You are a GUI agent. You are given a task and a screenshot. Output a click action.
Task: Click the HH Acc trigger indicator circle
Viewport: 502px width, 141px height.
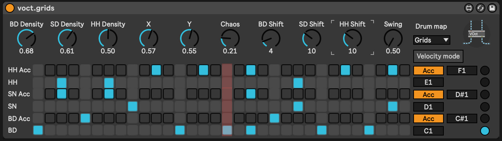tap(485, 70)
